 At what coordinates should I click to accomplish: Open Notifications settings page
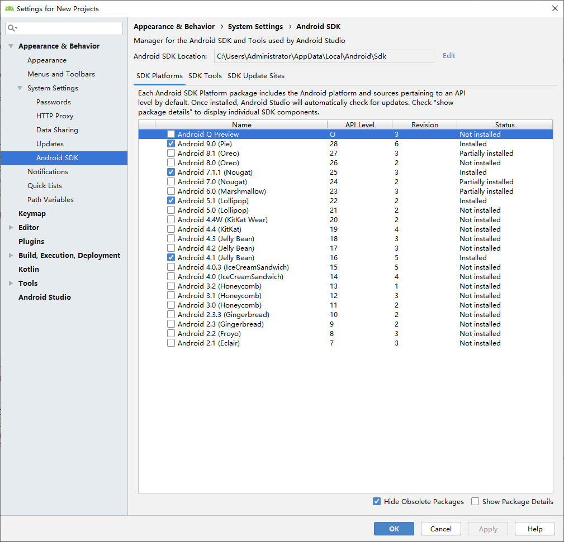[x=48, y=172]
